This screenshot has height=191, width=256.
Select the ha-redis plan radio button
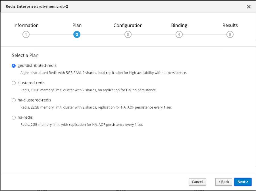point(14,118)
